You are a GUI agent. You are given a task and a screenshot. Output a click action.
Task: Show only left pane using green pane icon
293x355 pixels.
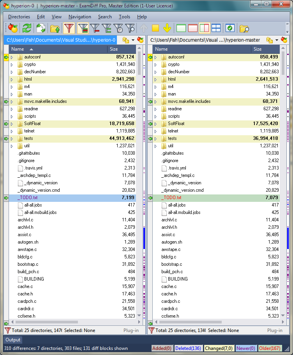pyautogui.click(x=181, y=28)
